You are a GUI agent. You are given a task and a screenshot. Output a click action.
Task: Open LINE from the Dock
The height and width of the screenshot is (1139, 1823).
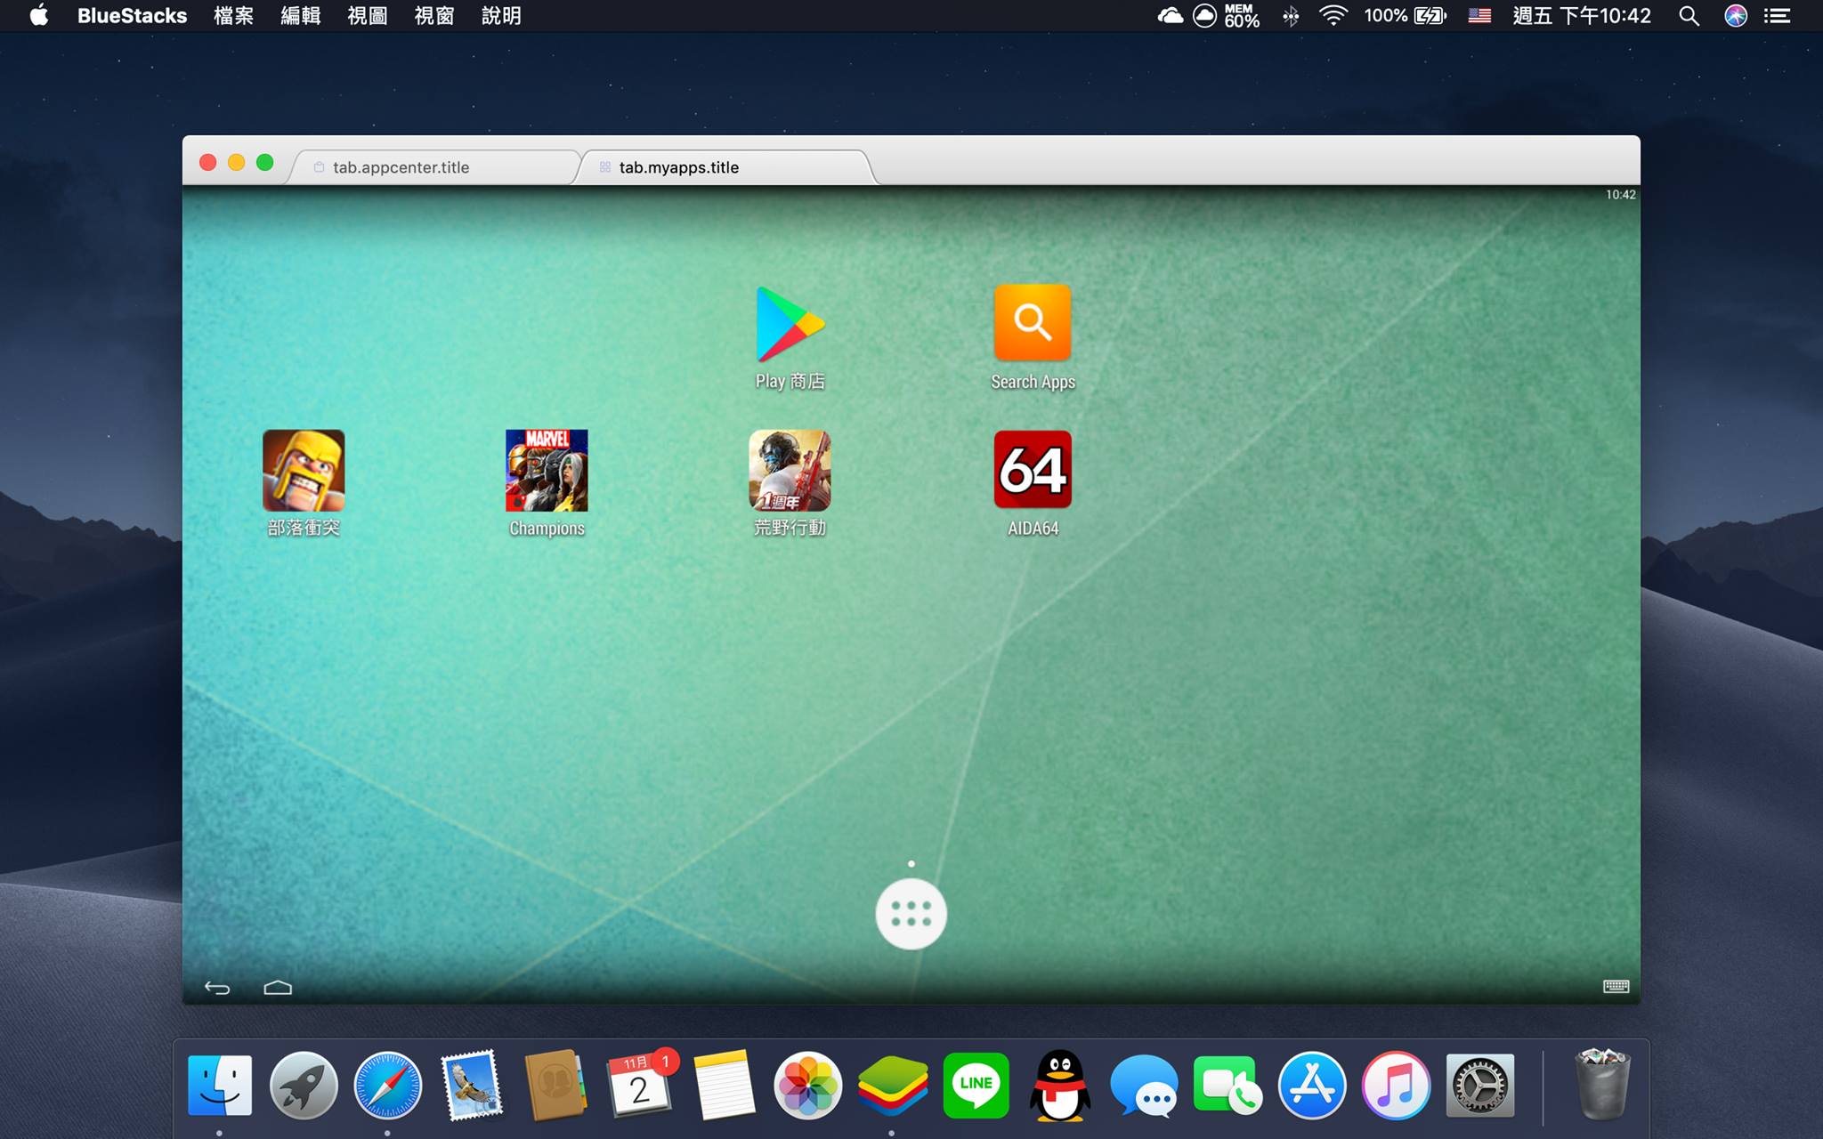point(976,1085)
